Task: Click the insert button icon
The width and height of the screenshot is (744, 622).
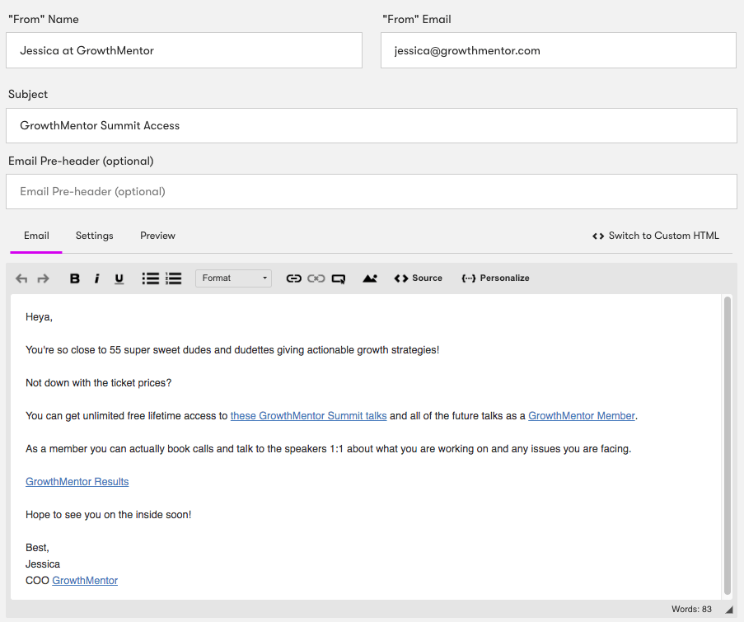Action: (x=339, y=279)
